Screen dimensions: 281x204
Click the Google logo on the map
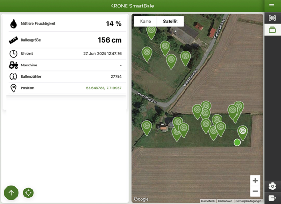tap(141, 199)
